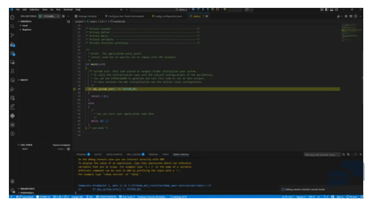
Task: Open Customize Layout button in title bar
Action: [x=322, y=9]
